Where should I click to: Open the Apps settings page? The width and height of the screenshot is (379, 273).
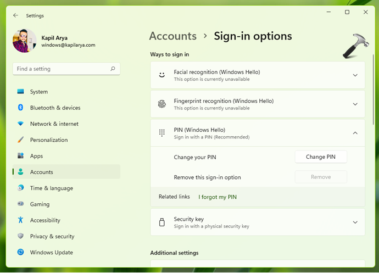pos(36,156)
